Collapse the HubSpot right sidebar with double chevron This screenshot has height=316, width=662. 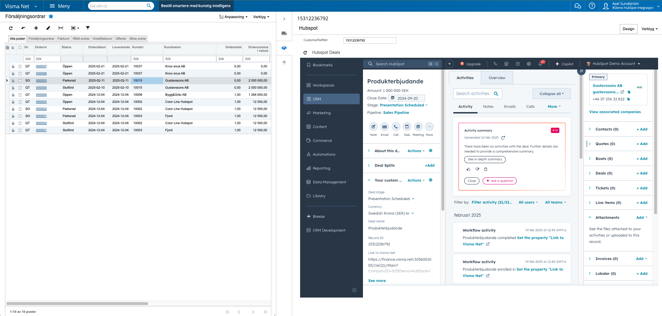coord(581,71)
